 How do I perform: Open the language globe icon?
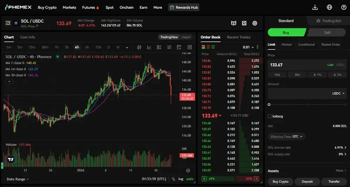coord(329,7)
